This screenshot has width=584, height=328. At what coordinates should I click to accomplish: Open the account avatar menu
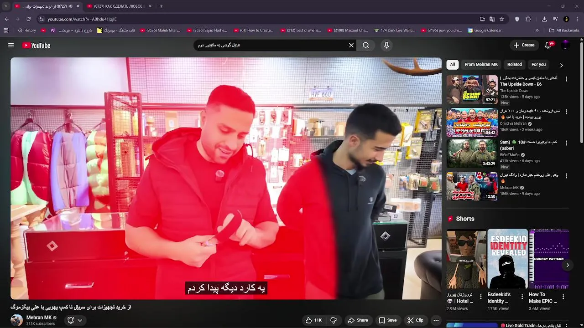pyautogui.click(x=565, y=45)
